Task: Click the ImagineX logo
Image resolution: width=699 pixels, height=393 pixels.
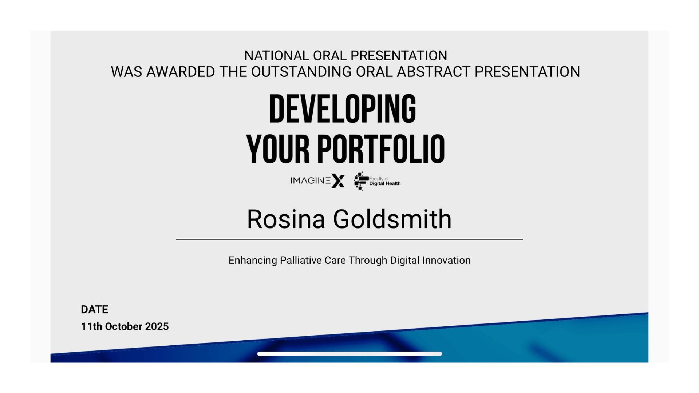Action: pyautogui.click(x=317, y=181)
